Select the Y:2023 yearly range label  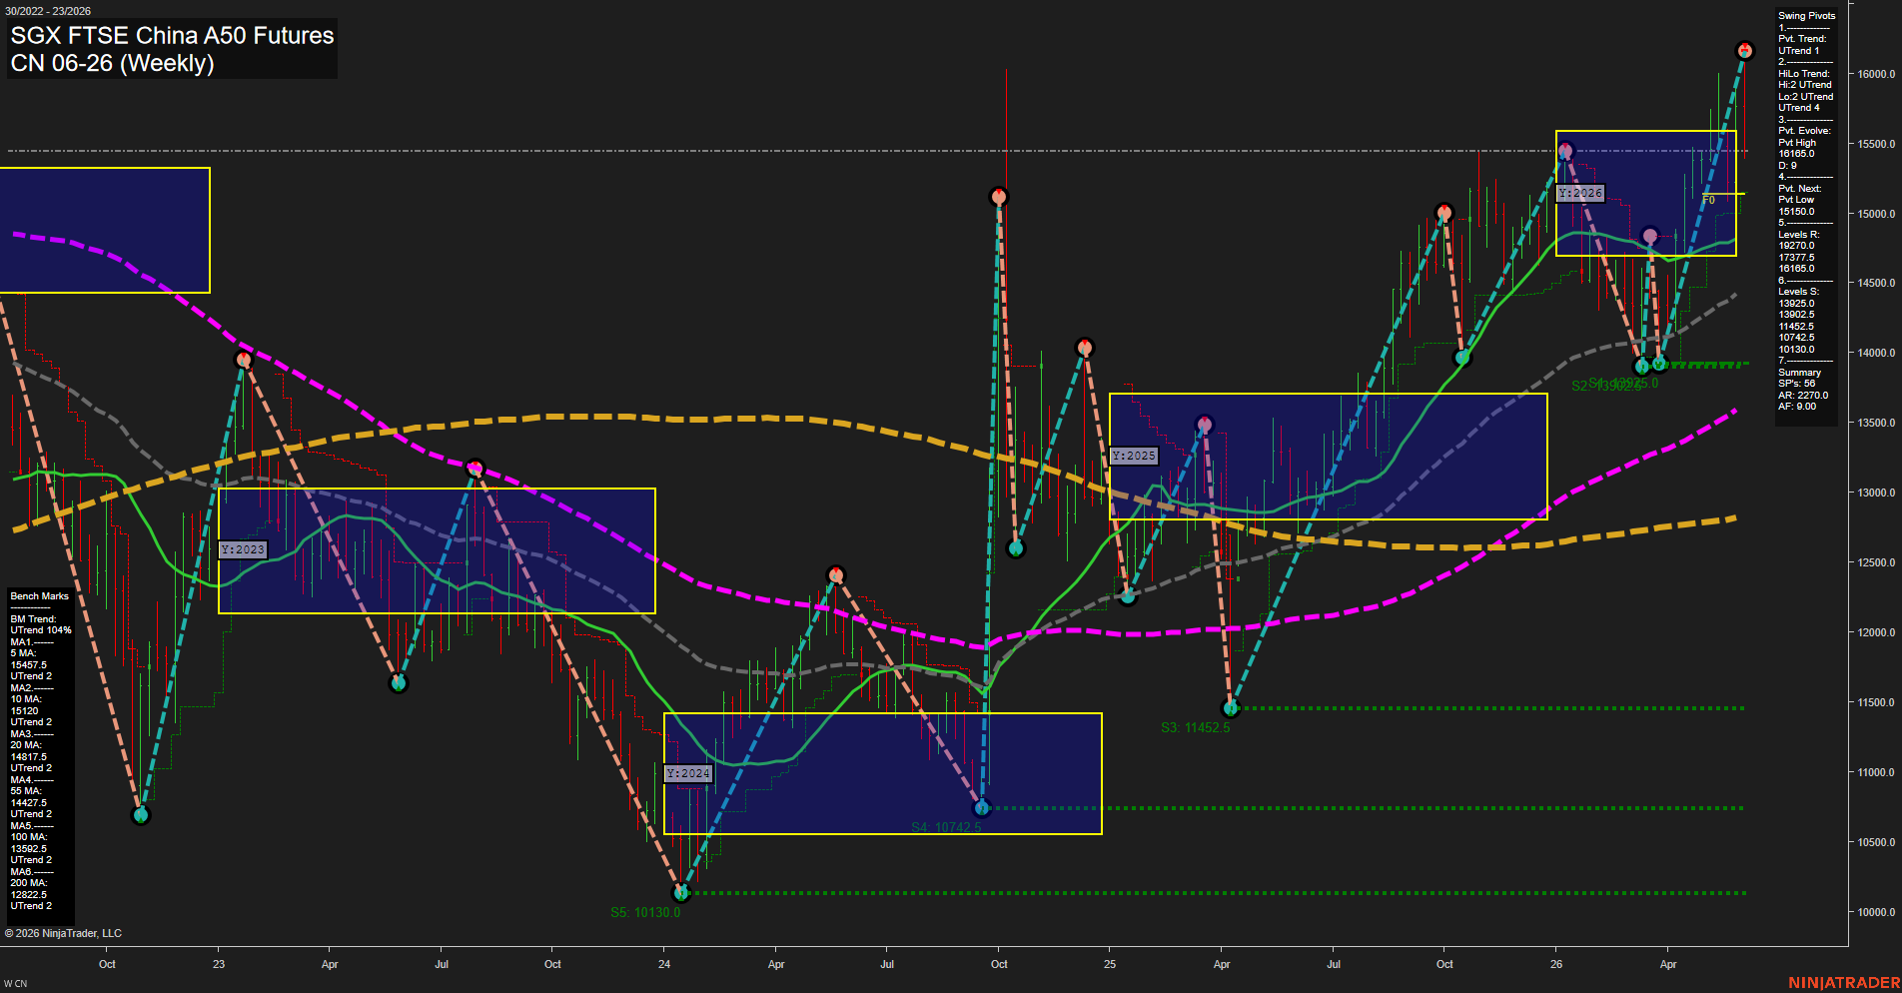tap(243, 549)
